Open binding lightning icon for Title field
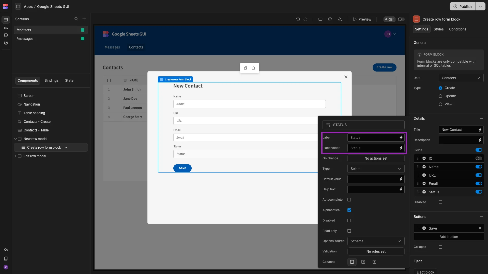Screen dimensions: 488x274 tap(480, 130)
